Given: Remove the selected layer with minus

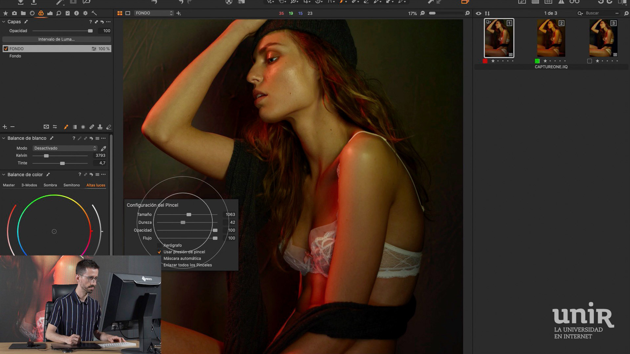Looking at the screenshot, I should (x=12, y=127).
